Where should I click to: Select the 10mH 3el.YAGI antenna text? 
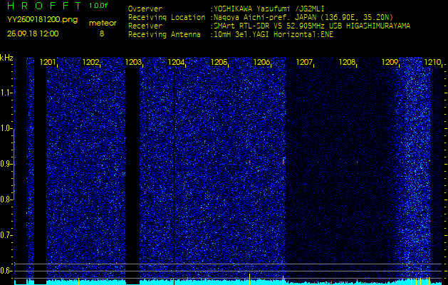coord(274,35)
